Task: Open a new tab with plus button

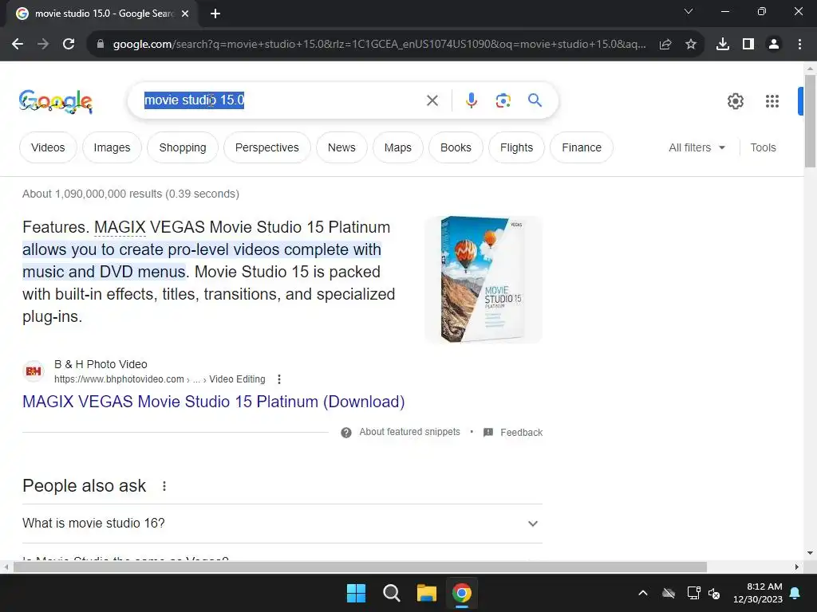Action: [215, 14]
